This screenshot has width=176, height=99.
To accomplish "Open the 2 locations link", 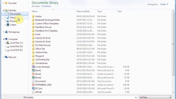I will [x=46, y=6].
